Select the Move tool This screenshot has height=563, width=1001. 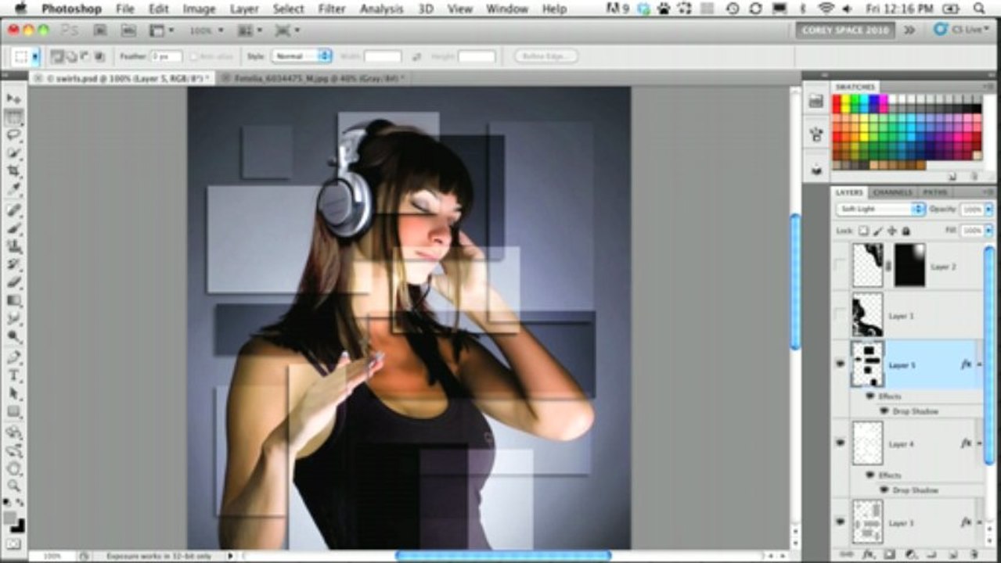14,99
